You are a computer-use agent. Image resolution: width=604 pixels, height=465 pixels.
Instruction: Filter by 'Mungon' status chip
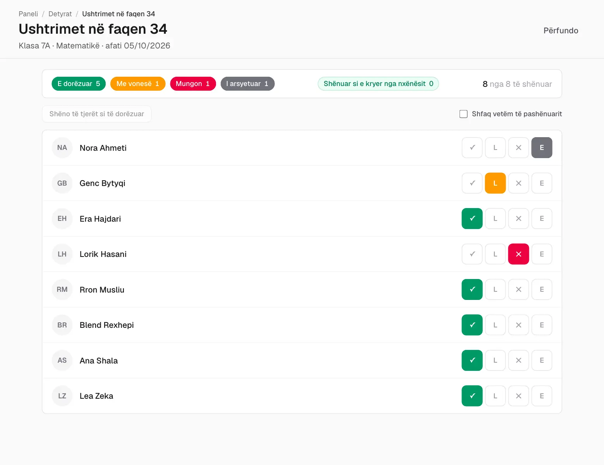coord(193,84)
